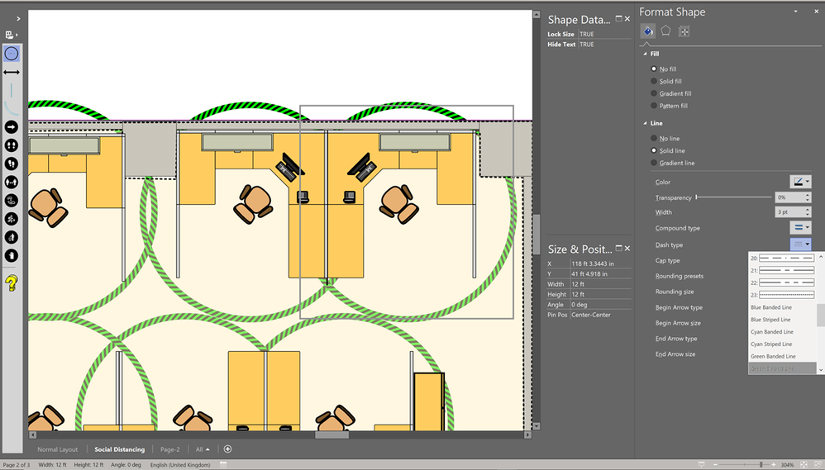The height and width of the screenshot is (470, 825).
Task: Open the Size & Properties tab icon
Action: click(684, 31)
